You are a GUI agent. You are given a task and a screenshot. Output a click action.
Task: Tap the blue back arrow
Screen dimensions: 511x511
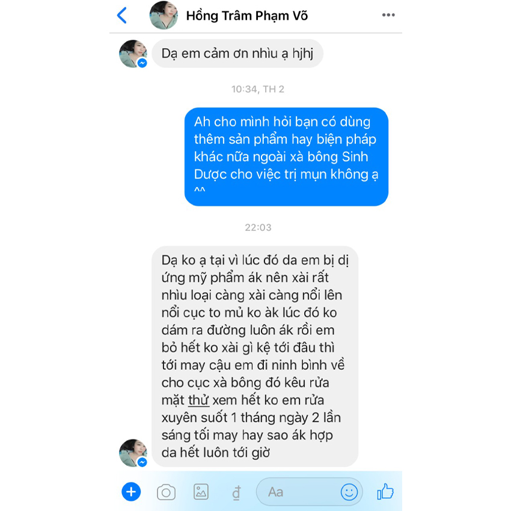click(x=122, y=15)
